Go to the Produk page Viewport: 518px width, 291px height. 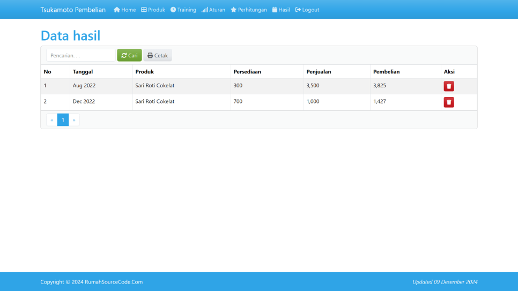(153, 10)
